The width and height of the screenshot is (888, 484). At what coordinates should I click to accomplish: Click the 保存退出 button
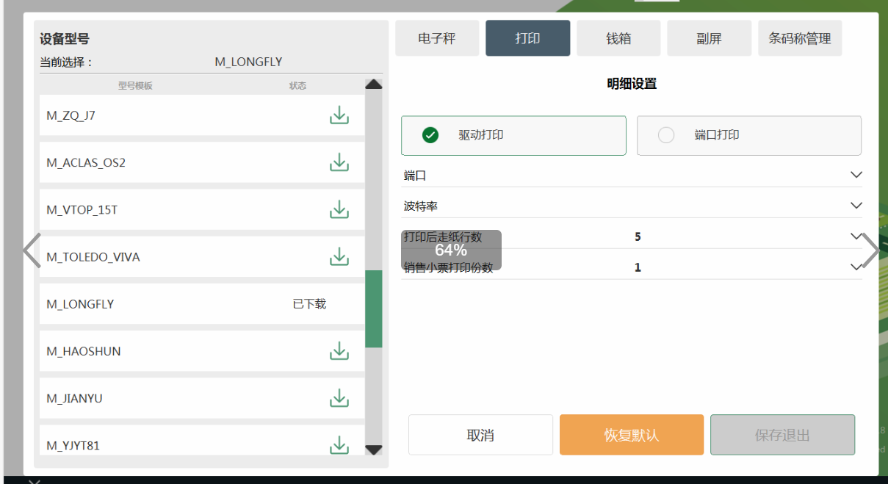click(x=782, y=435)
